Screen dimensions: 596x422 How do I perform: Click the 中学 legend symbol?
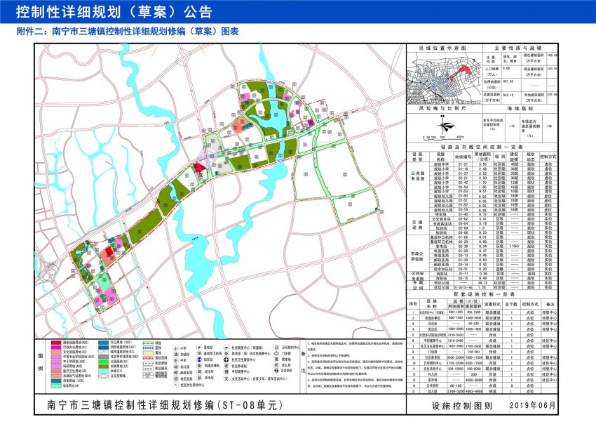click(175, 360)
